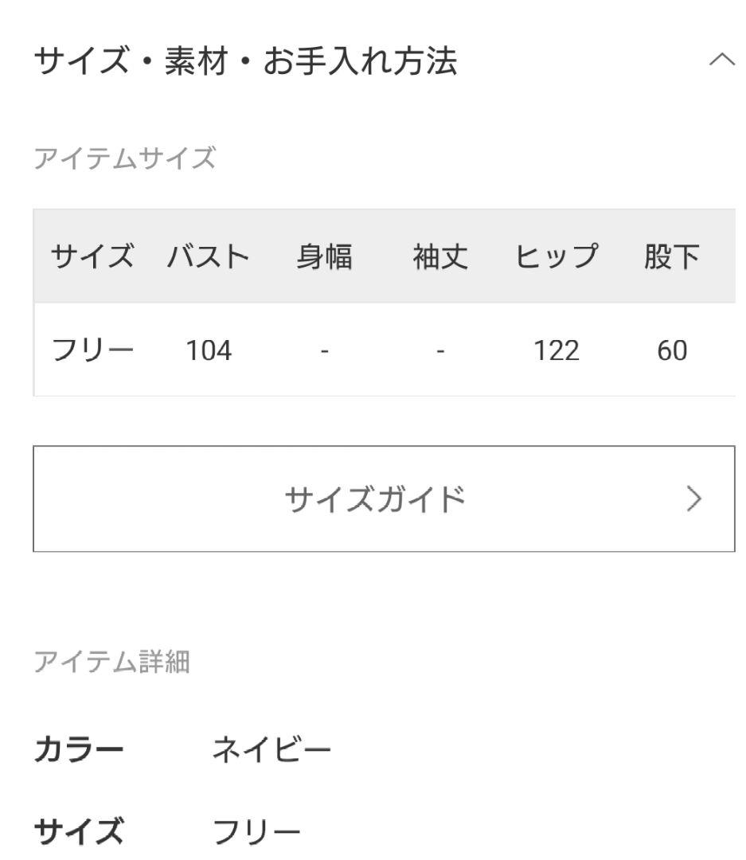Click the arrow icon in サイズガイド

point(694,499)
